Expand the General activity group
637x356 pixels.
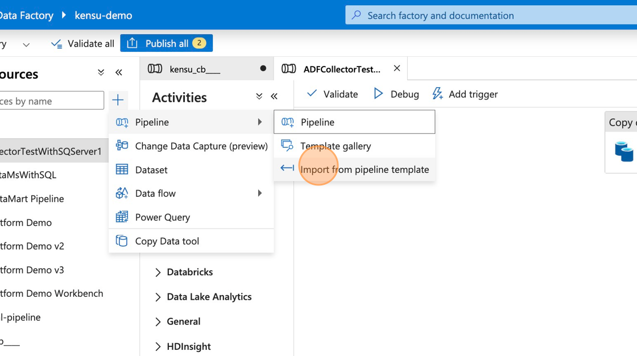coord(158,322)
